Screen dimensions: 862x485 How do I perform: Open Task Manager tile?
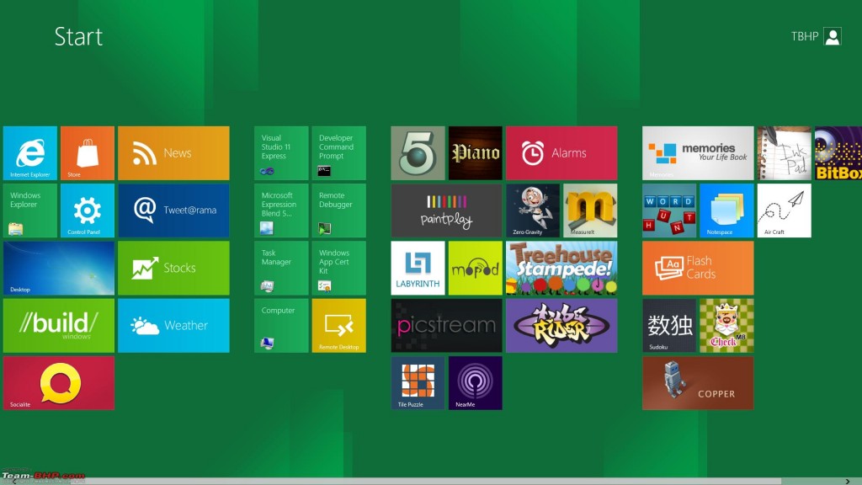click(281, 268)
